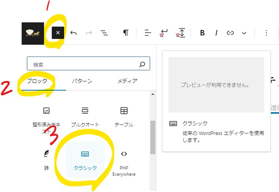Click the magnifier search icon
279x192 pixels.
click(142, 64)
